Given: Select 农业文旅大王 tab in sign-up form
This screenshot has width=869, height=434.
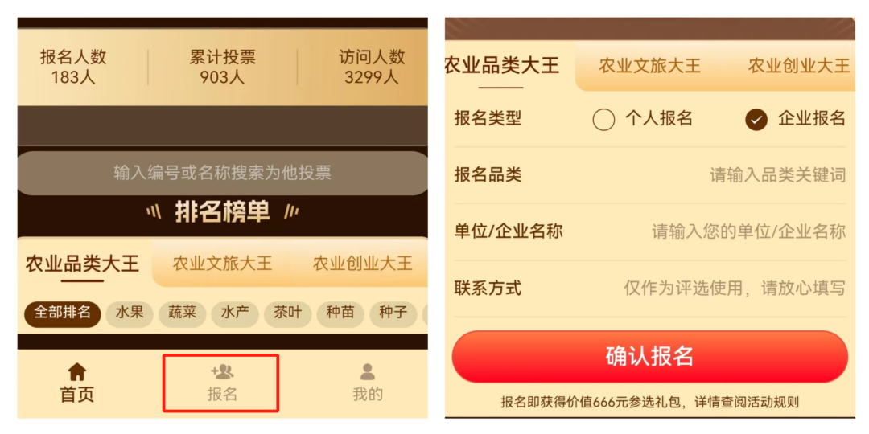Looking at the screenshot, I should point(649,66).
